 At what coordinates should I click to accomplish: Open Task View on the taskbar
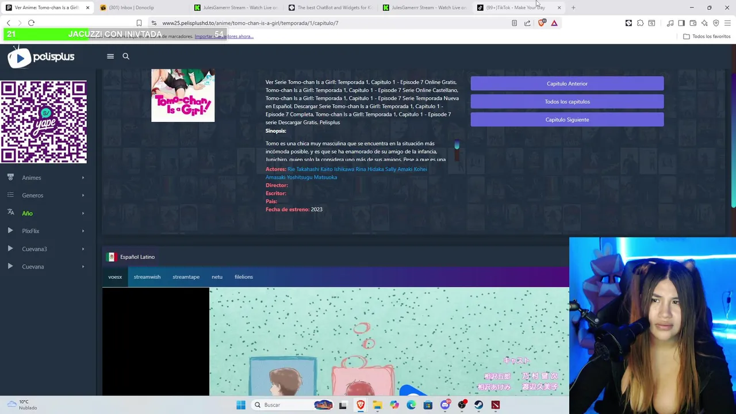[343, 405]
